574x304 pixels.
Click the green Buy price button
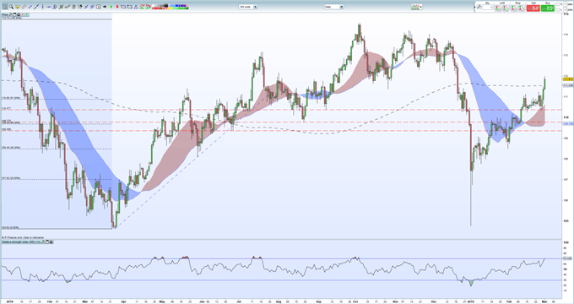pyautogui.click(x=548, y=8)
